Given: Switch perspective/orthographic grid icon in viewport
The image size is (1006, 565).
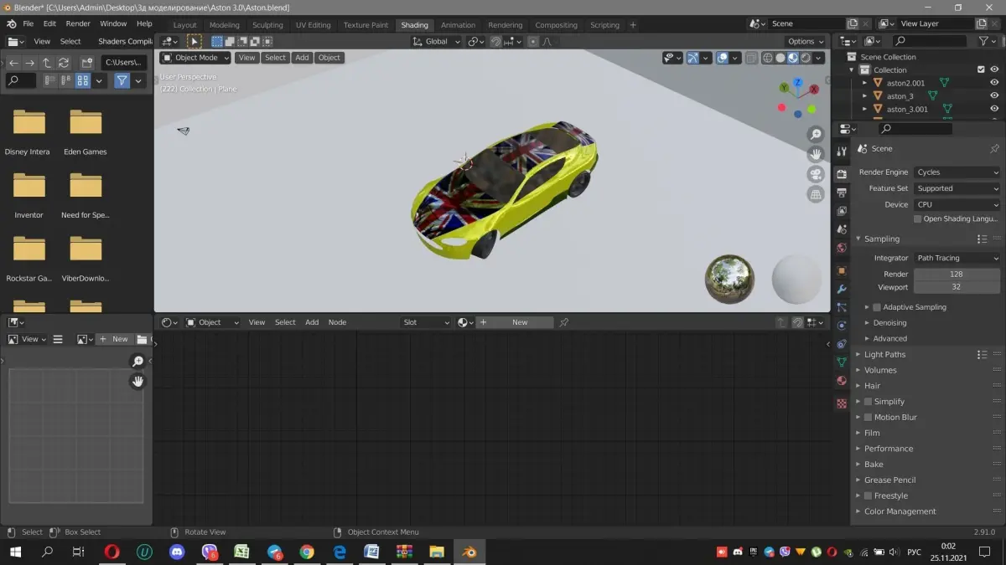Looking at the screenshot, I should 816,194.
